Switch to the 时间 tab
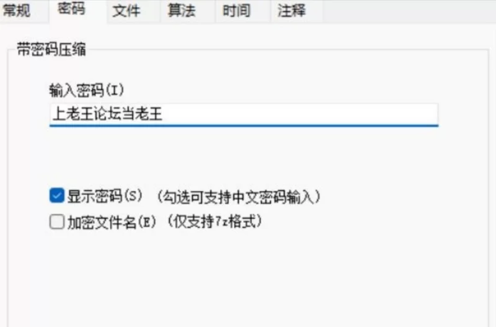This screenshot has width=496, height=327. point(237,11)
